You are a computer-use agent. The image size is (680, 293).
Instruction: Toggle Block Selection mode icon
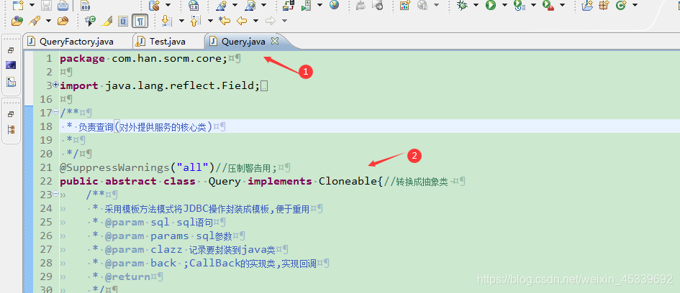[x=123, y=20]
